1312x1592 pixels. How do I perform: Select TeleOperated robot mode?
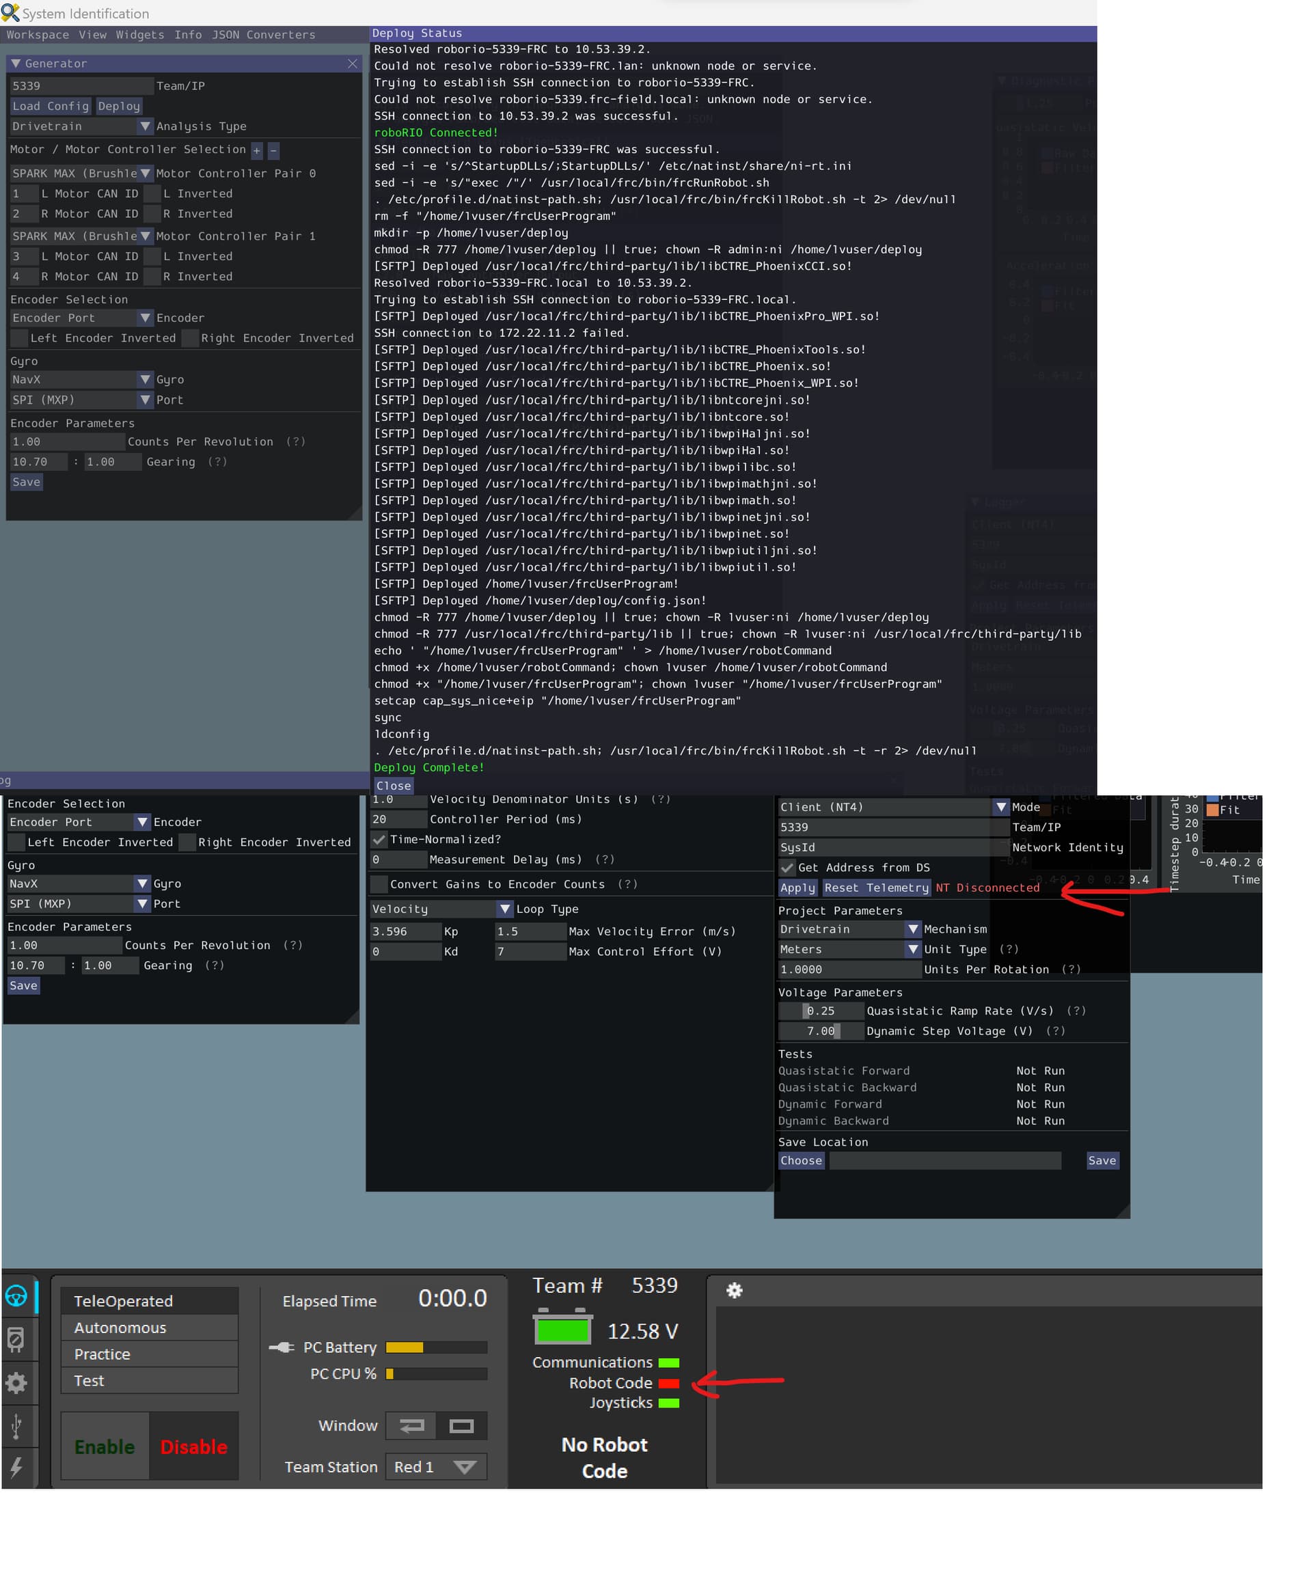(150, 1301)
